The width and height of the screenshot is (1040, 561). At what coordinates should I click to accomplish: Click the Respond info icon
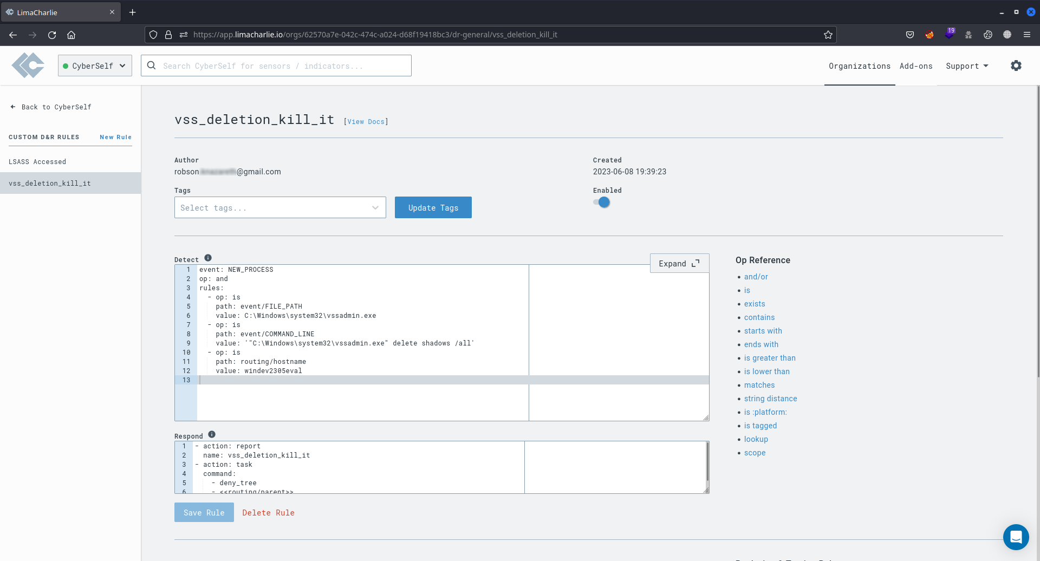click(212, 434)
